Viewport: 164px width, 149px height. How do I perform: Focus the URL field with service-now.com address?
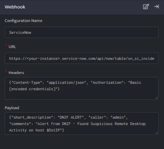82,58
